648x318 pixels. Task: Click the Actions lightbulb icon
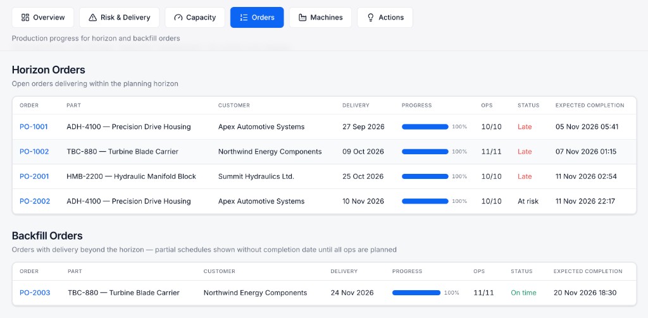[x=371, y=17]
